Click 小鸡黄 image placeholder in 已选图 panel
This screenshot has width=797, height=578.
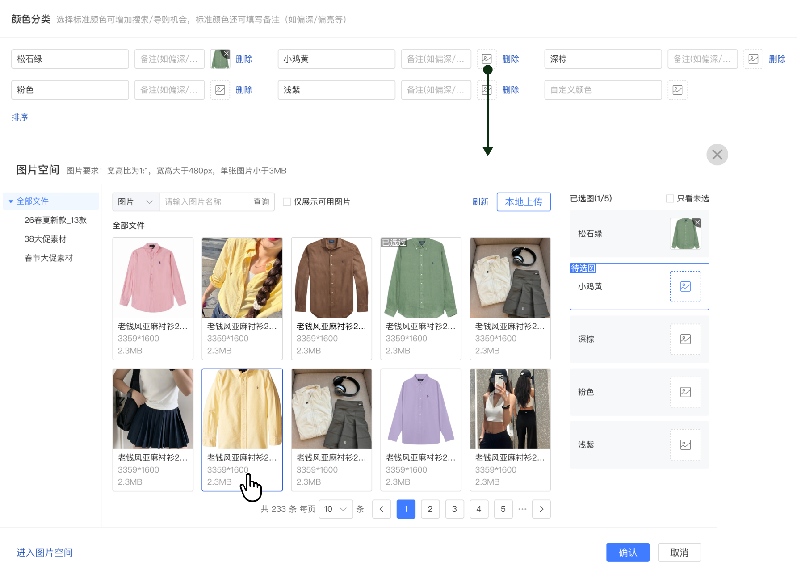686,287
